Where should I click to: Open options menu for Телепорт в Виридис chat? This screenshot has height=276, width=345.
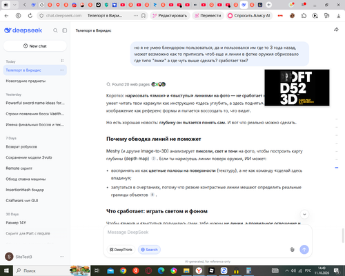pyautogui.click(x=62, y=70)
